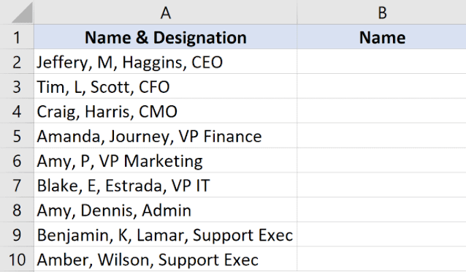Select cell with 'Benjamin, K, Lamar, Support Exec'
The image size is (466, 272).
click(x=166, y=235)
